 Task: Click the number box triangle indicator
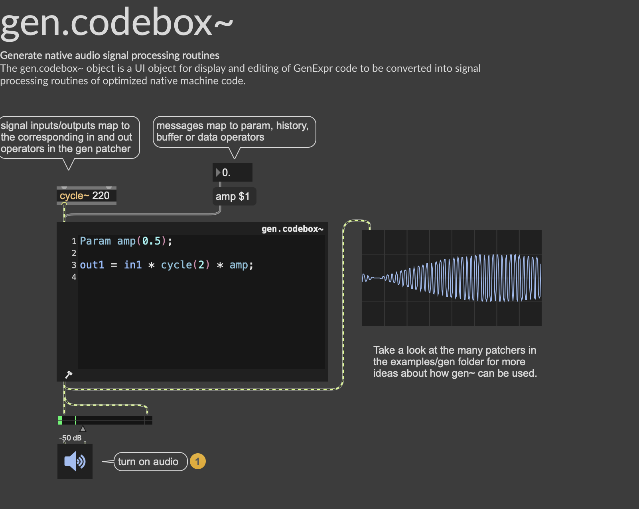218,172
